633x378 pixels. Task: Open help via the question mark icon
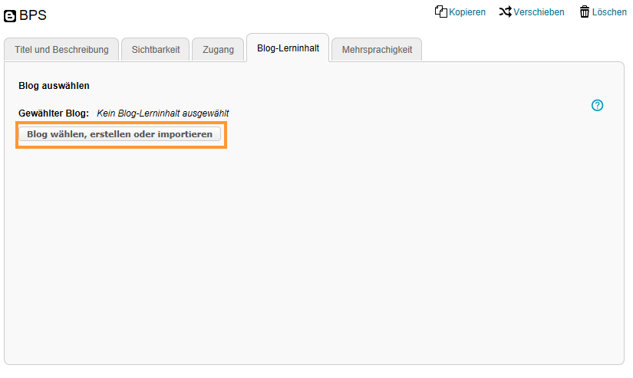(x=598, y=105)
